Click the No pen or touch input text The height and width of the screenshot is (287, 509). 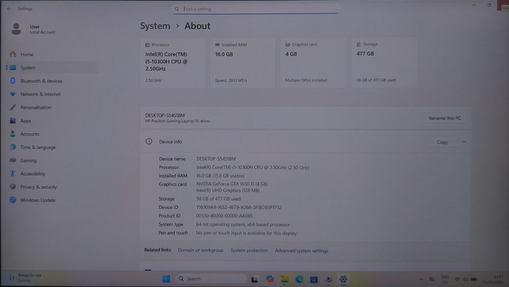246,233
